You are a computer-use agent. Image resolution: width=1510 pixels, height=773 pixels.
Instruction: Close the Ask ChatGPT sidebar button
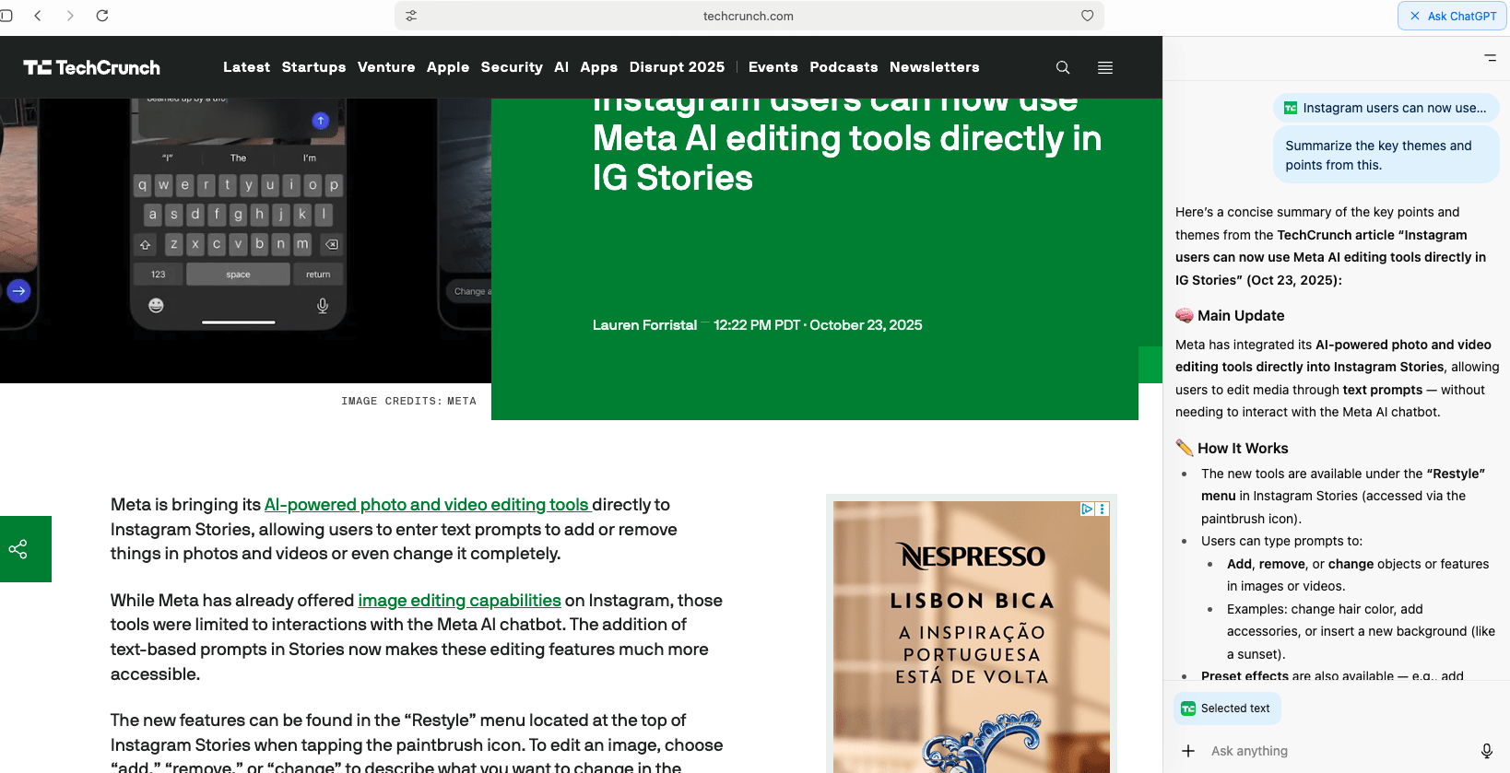pos(1453,16)
